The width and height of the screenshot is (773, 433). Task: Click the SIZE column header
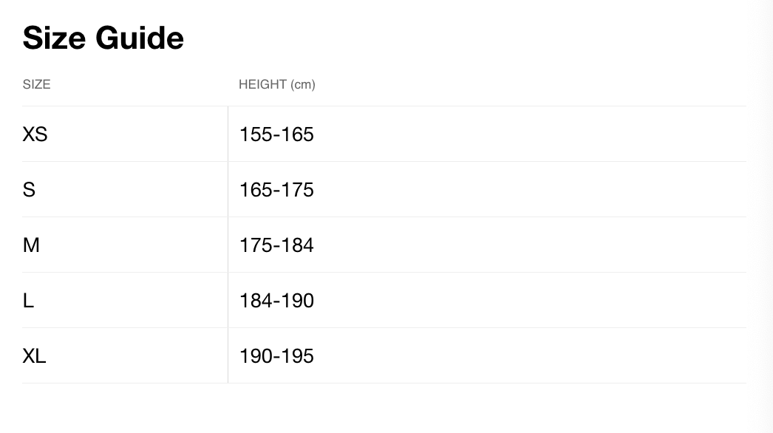coord(36,84)
